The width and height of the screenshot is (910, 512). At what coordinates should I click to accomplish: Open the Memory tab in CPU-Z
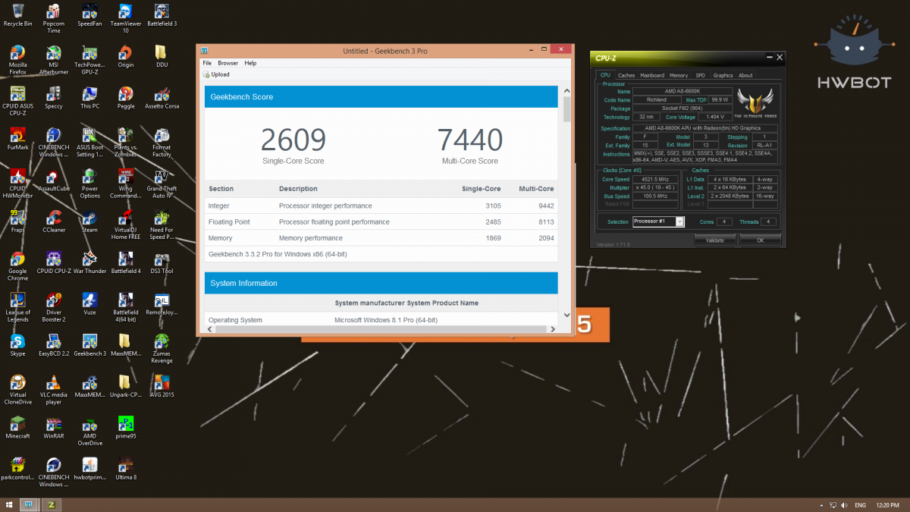pyautogui.click(x=679, y=75)
